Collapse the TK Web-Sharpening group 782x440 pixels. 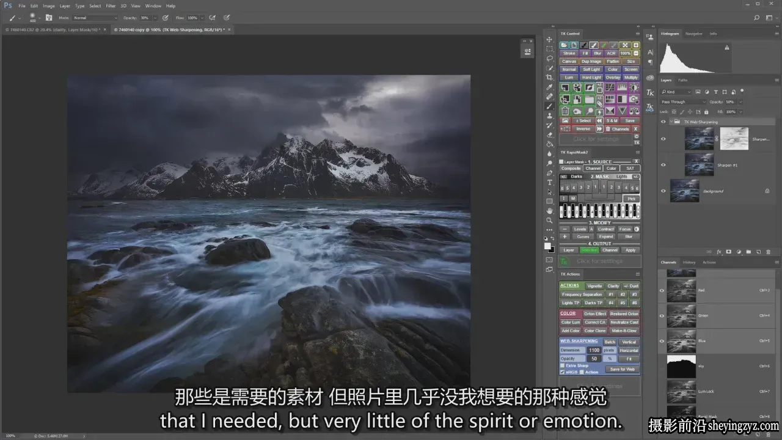point(671,122)
